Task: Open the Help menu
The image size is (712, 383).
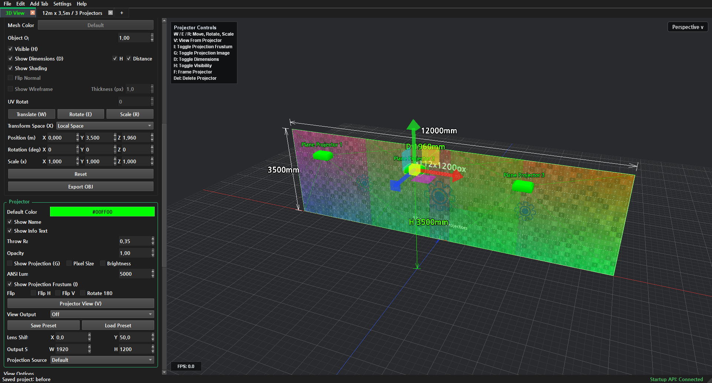Action: (82, 4)
